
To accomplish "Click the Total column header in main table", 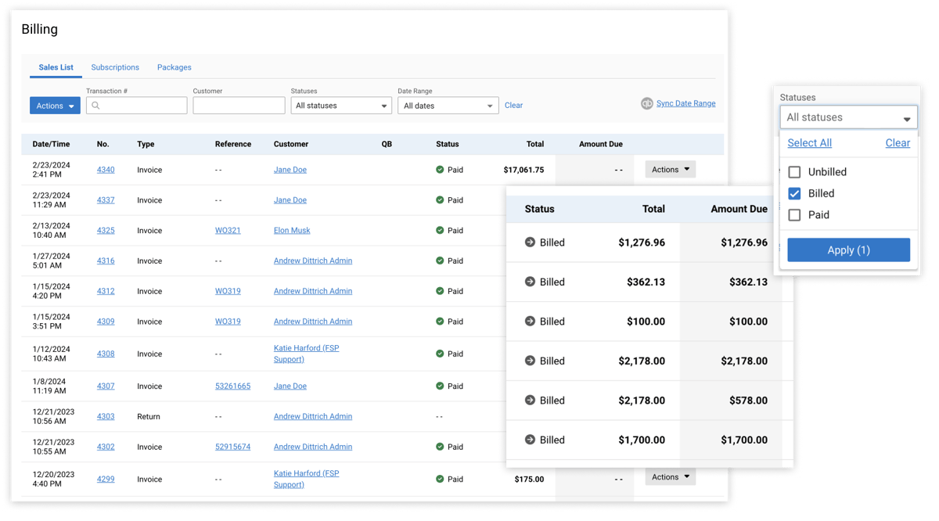I will click(535, 144).
